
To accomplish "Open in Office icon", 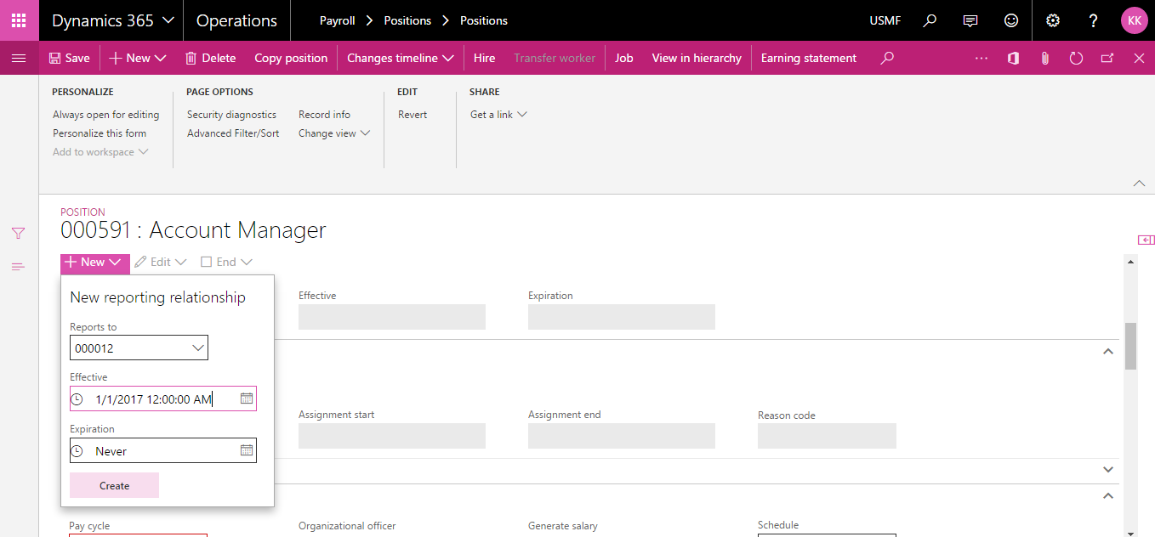I will [x=1013, y=58].
